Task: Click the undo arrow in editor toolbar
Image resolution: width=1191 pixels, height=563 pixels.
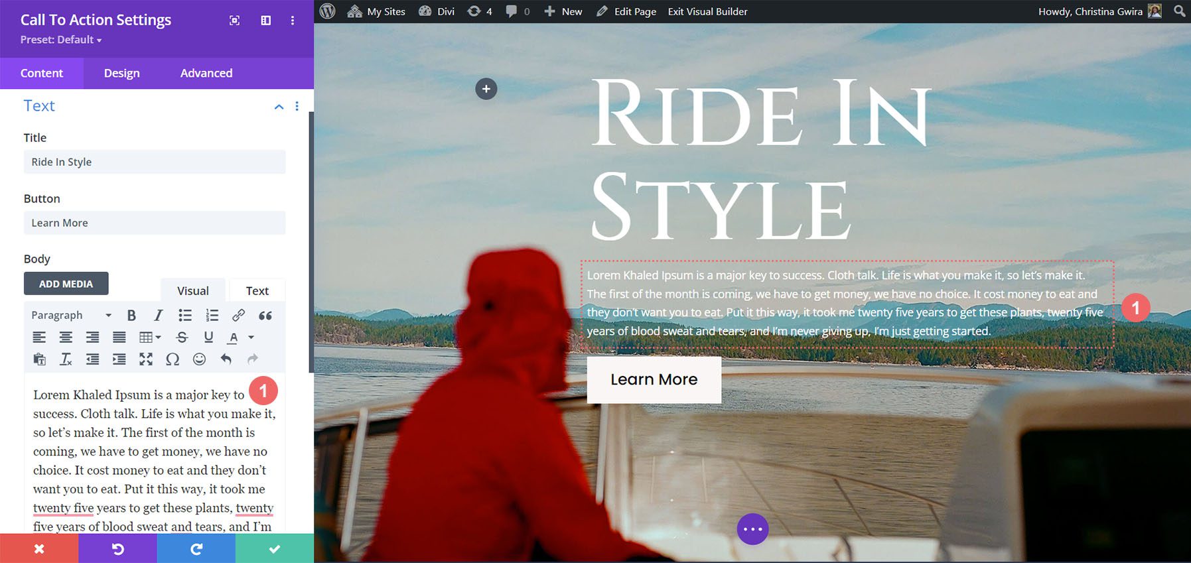Action: point(226,359)
